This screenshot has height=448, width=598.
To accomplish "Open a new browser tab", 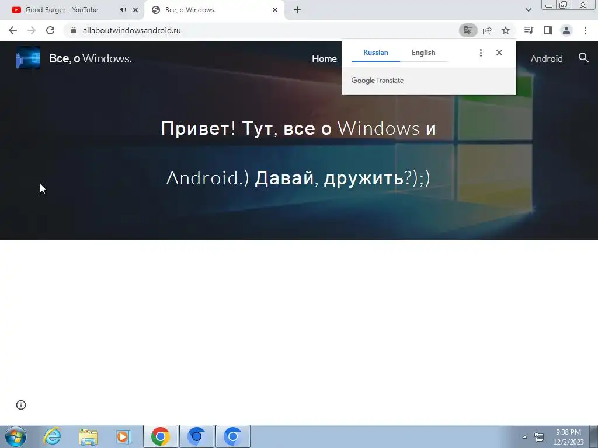I will (297, 10).
